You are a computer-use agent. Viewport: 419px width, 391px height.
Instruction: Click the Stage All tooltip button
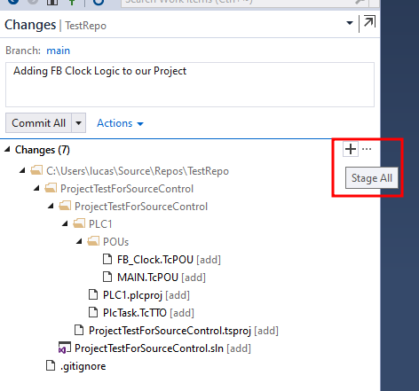coord(372,178)
